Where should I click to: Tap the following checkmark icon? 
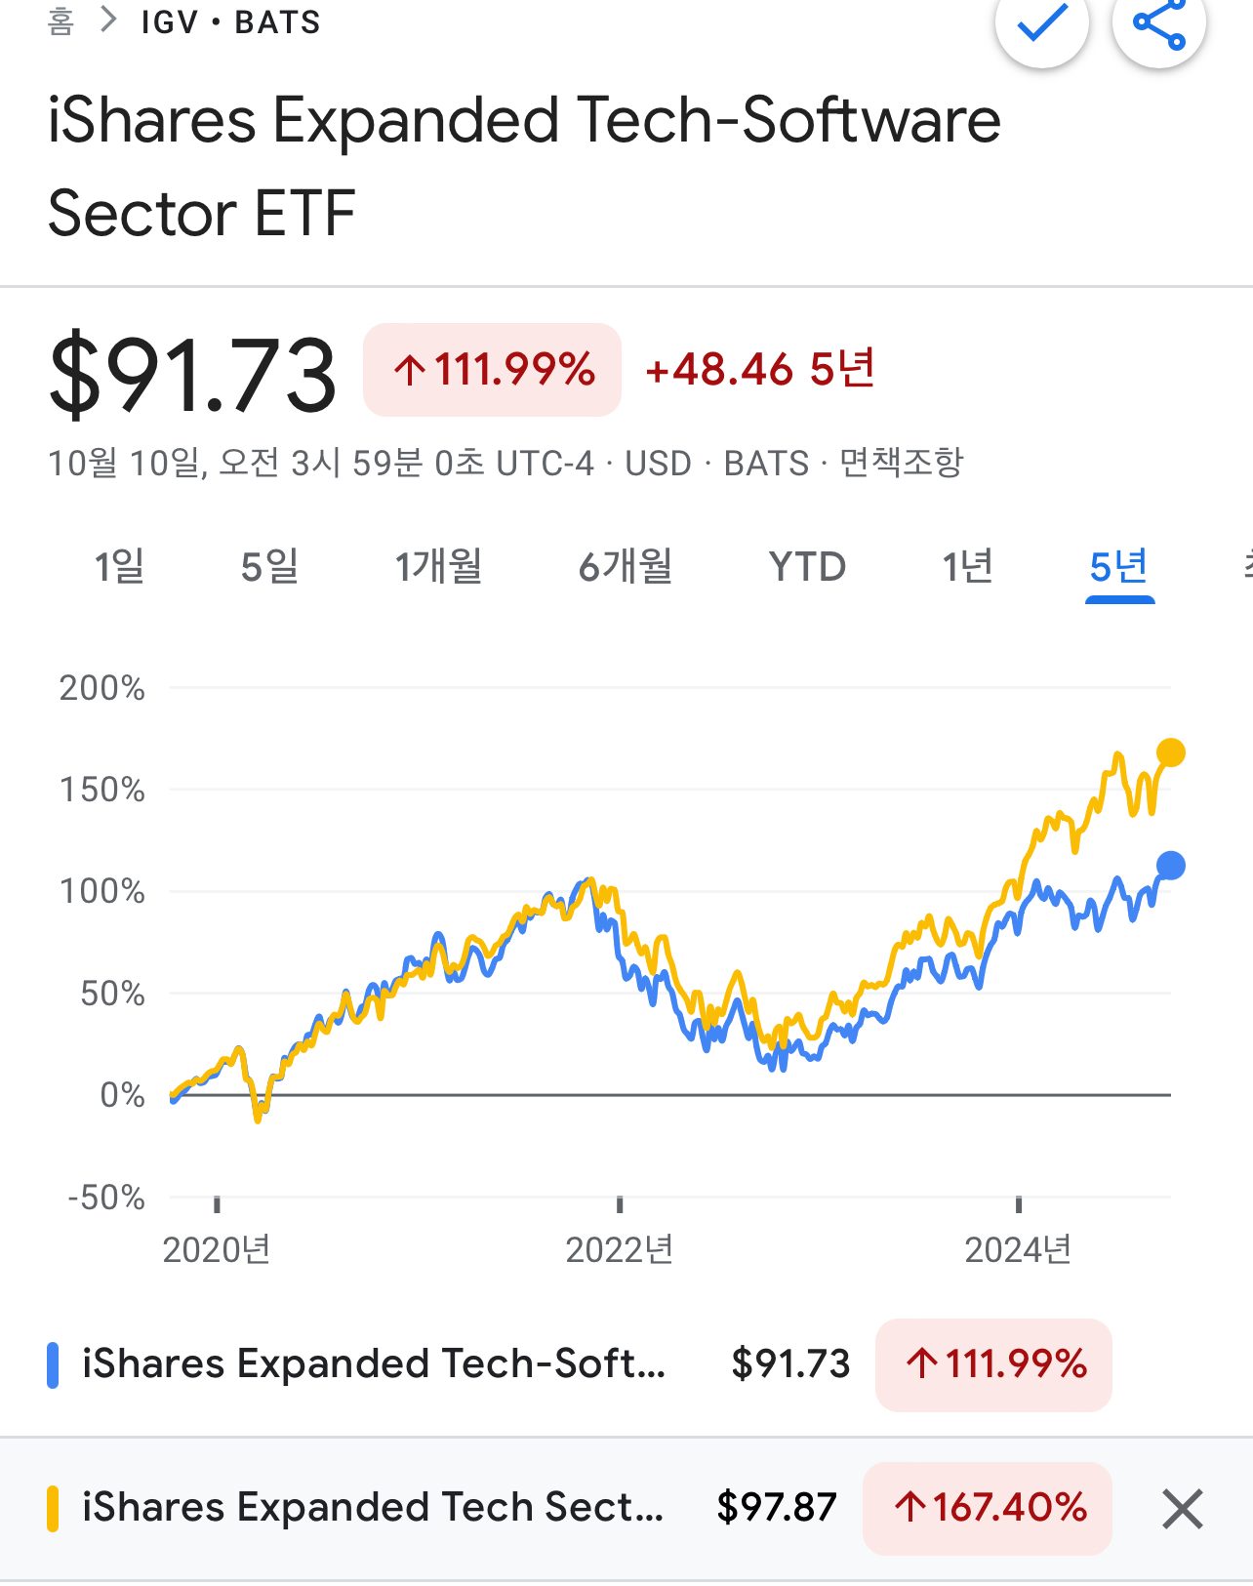point(1041,22)
